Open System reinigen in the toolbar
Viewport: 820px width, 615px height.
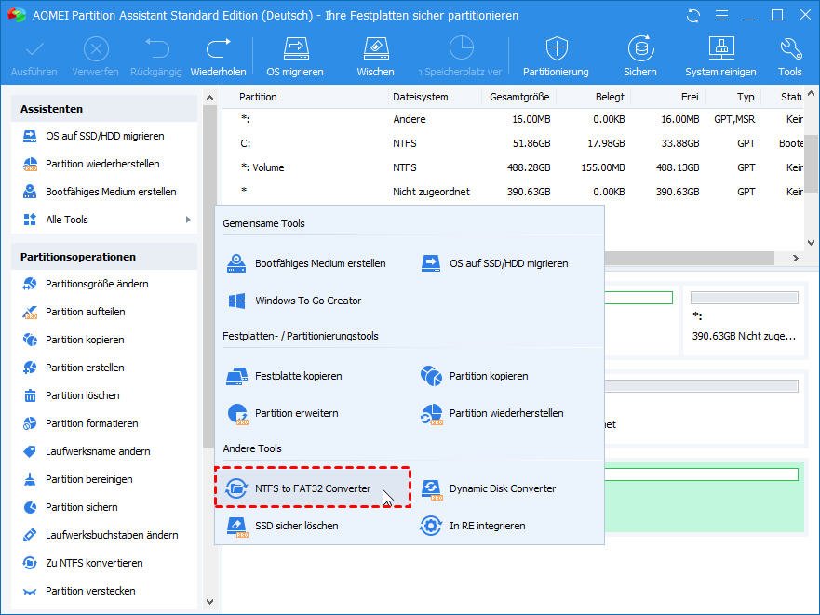(x=720, y=57)
